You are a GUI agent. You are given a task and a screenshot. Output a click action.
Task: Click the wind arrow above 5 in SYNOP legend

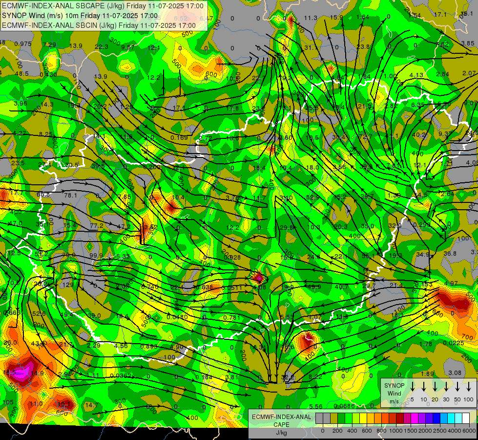[412, 386]
